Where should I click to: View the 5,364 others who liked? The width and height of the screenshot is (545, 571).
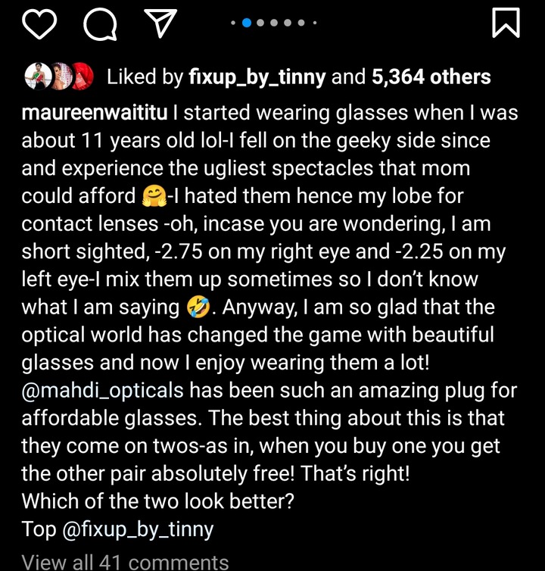(x=431, y=76)
